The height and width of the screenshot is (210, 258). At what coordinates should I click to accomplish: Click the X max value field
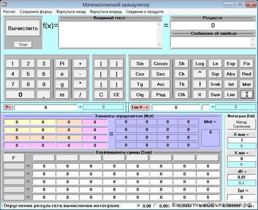[x=241, y=140]
